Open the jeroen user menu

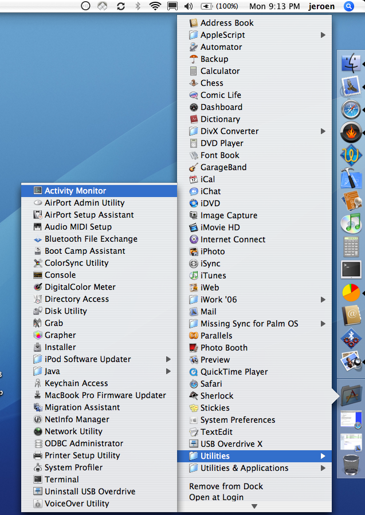(x=321, y=6)
